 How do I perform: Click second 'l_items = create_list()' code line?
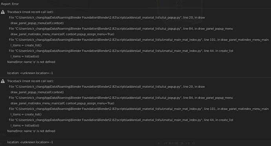(x=26, y=114)
